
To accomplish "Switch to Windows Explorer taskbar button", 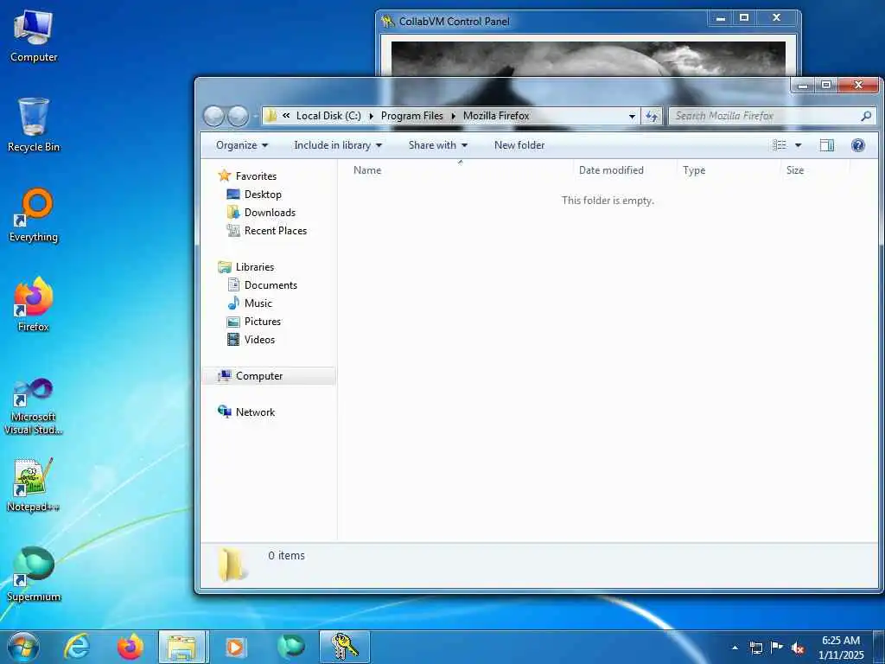I will pyautogui.click(x=183, y=647).
